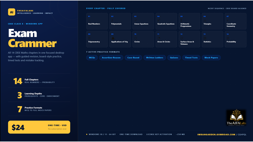Viewport: 253px width, 142px height.
Task: Click the No subscription ever note
Action: pos(57,129)
